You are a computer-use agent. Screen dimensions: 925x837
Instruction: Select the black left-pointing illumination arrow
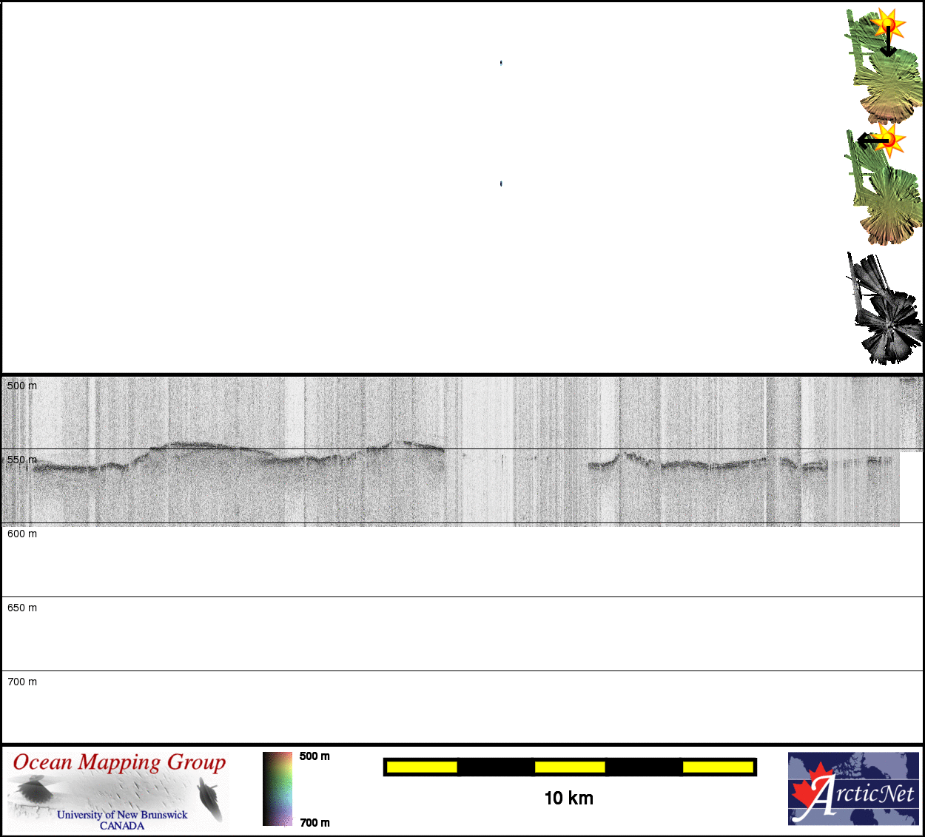(x=870, y=140)
